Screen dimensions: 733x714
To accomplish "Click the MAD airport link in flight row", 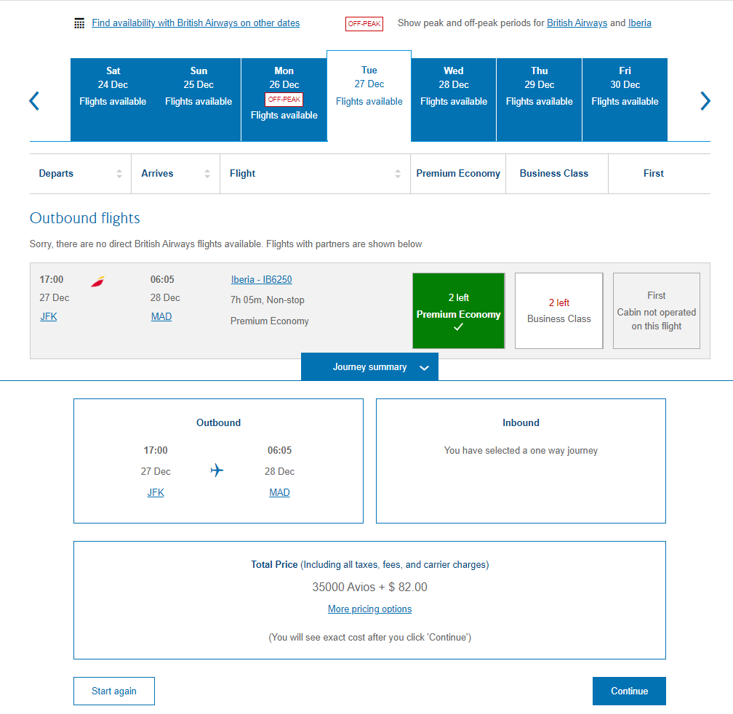I will (161, 316).
